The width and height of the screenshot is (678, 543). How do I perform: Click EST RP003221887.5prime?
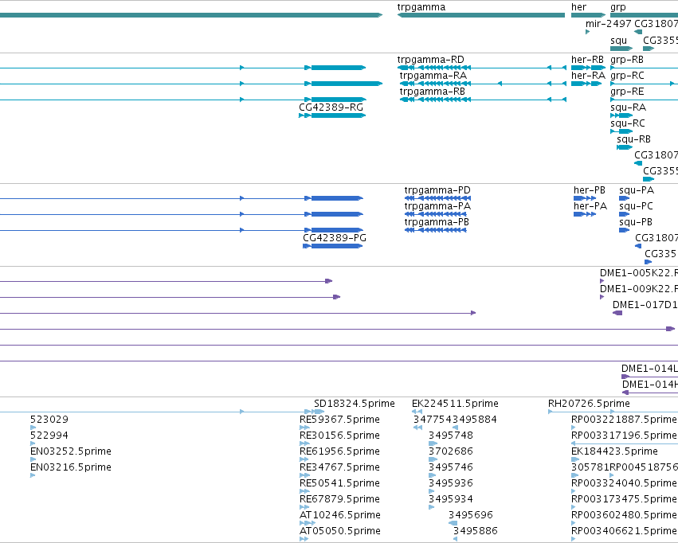coord(624,420)
